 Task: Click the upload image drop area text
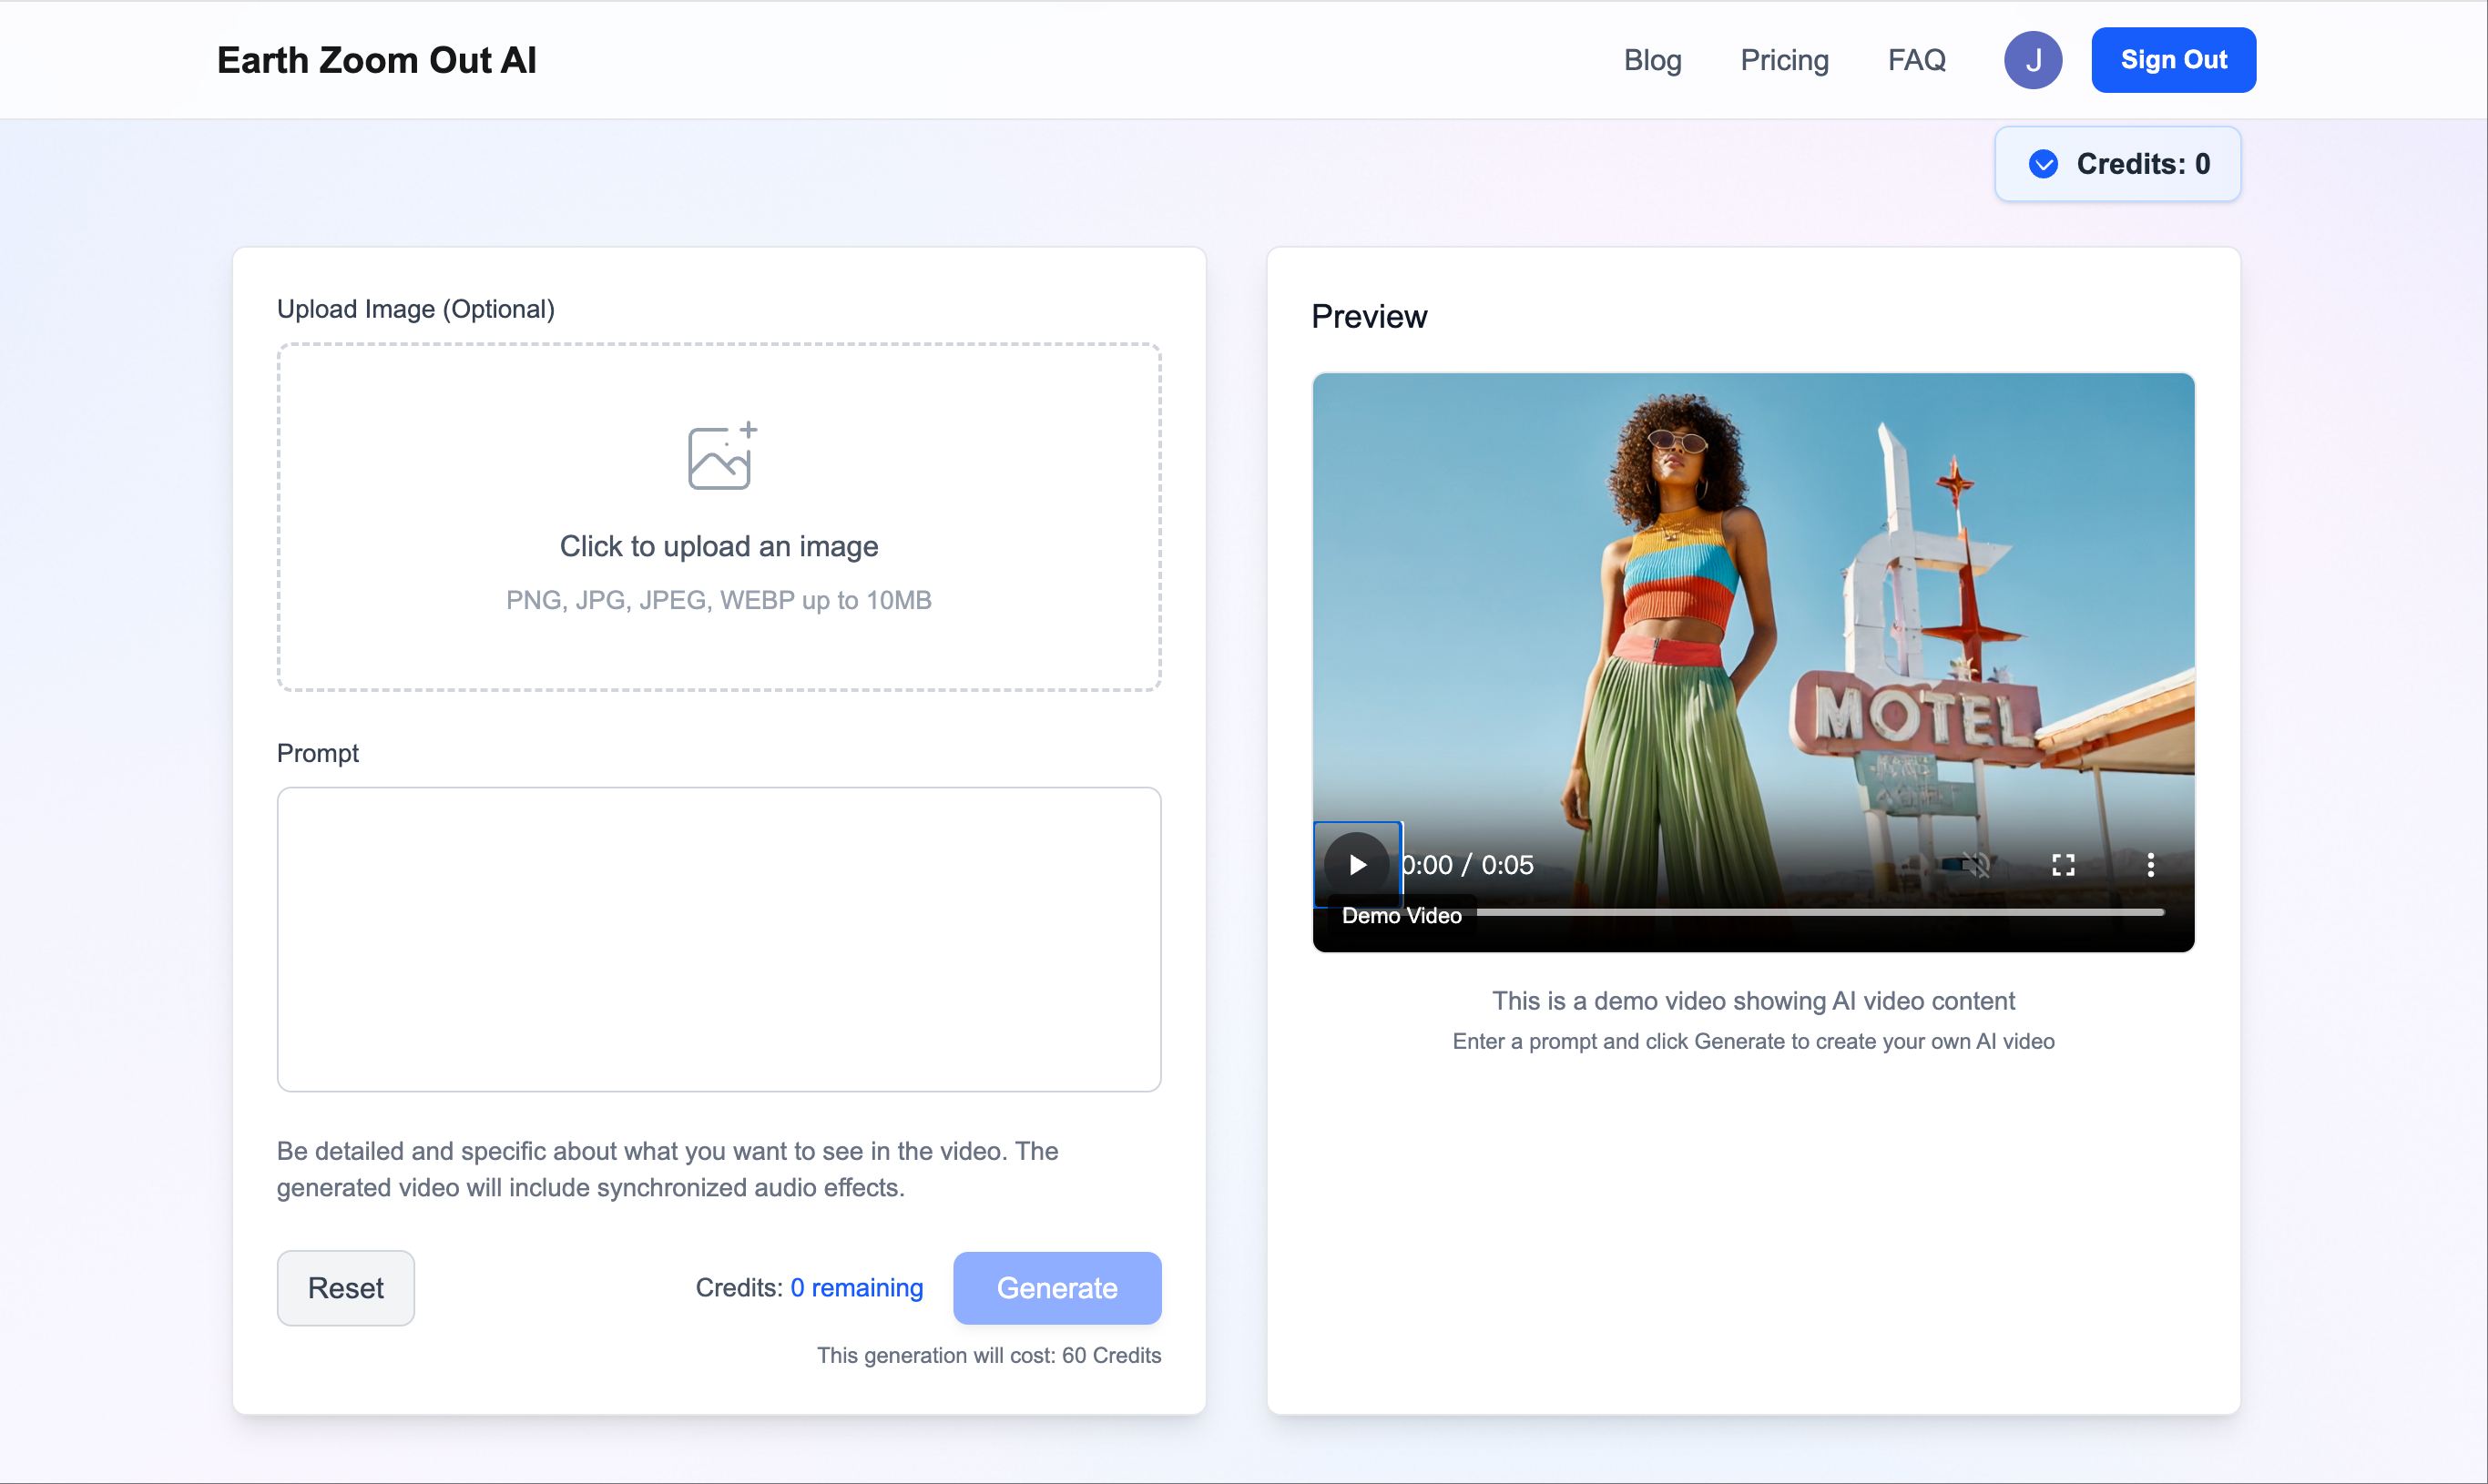(x=718, y=546)
